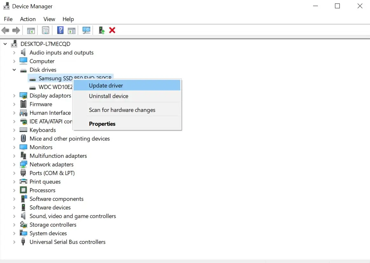Click the Samsung SSD drive icon
Screen dimensions: 370x263
[32, 79]
